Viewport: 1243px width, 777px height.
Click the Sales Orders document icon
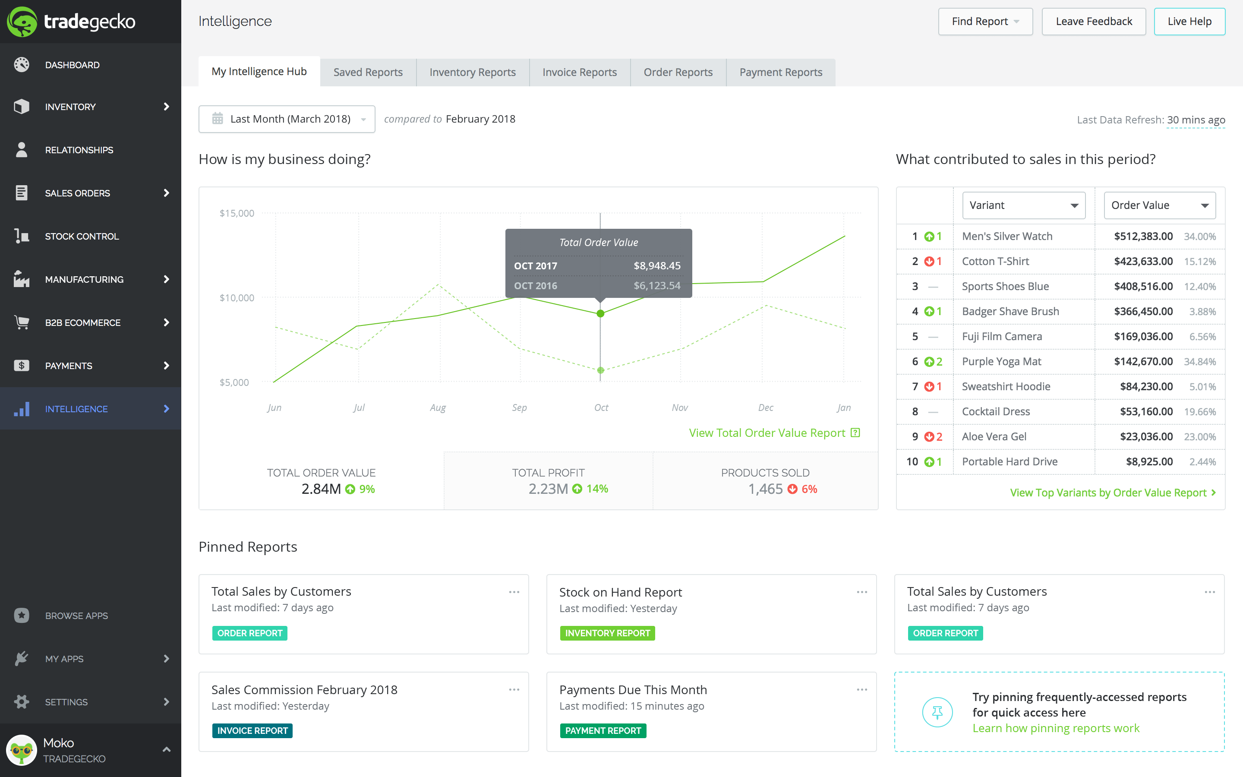click(x=21, y=193)
